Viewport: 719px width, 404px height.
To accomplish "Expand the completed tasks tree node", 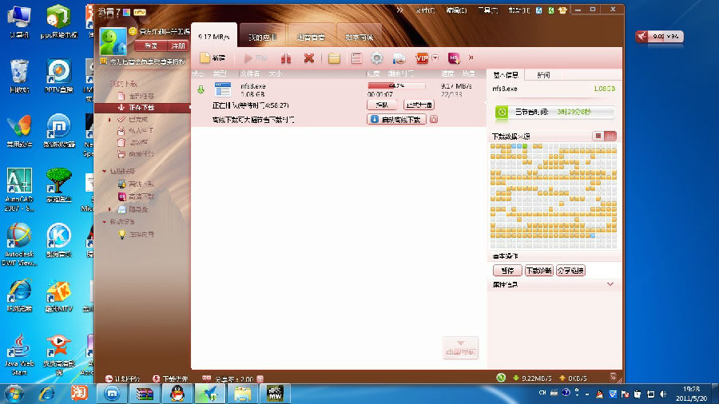I will 110,119.
